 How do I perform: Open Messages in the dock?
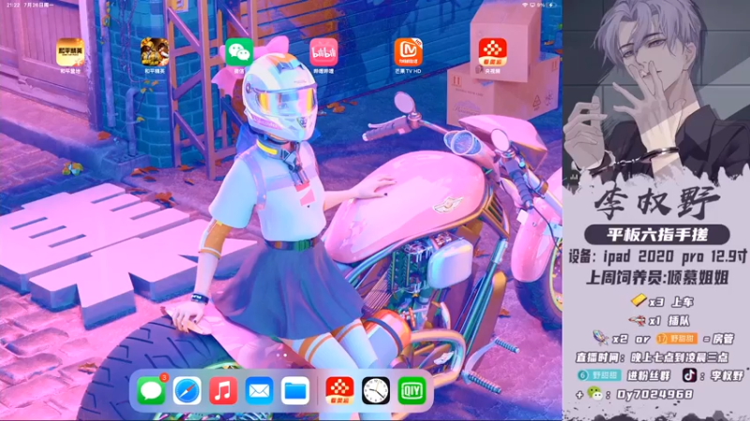(x=151, y=390)
